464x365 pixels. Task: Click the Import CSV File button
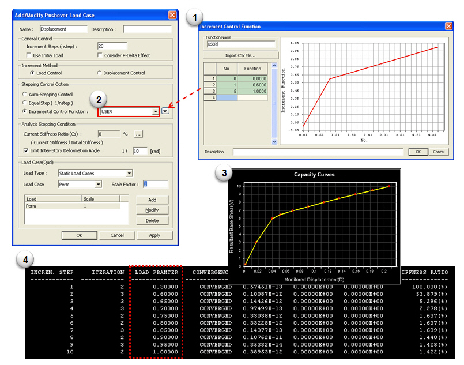(240, 55)
